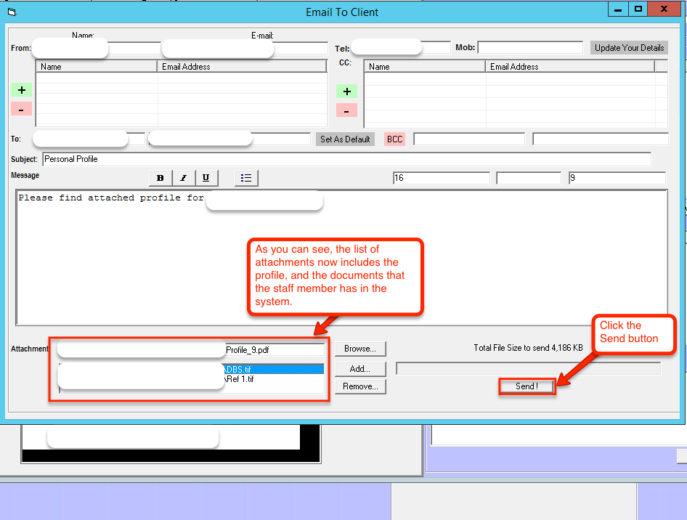Click the Update Your Details button
Image resolution: width=687 pixels, height=520 pixels.
click(x=629, y=48)
